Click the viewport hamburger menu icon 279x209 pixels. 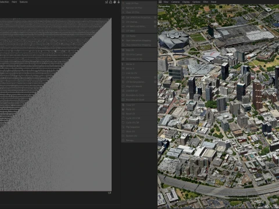(x=160, y=2)
